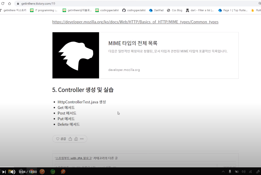Open the DartPad bookmark
This screenshot has width=261, height=175.
point(156,10)
